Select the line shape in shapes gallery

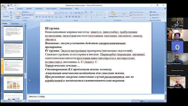(94, 12)
